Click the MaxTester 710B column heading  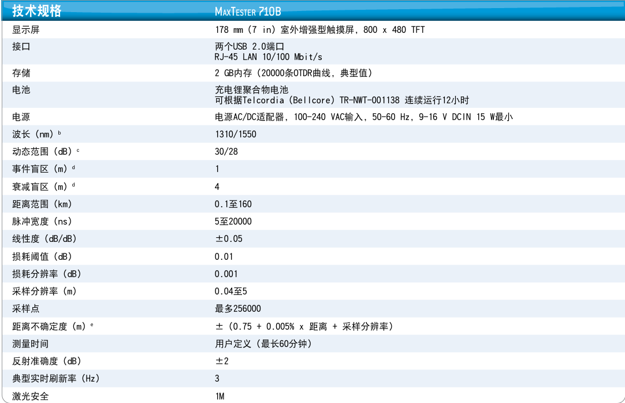pyautogui.click(x=248, y=12)
